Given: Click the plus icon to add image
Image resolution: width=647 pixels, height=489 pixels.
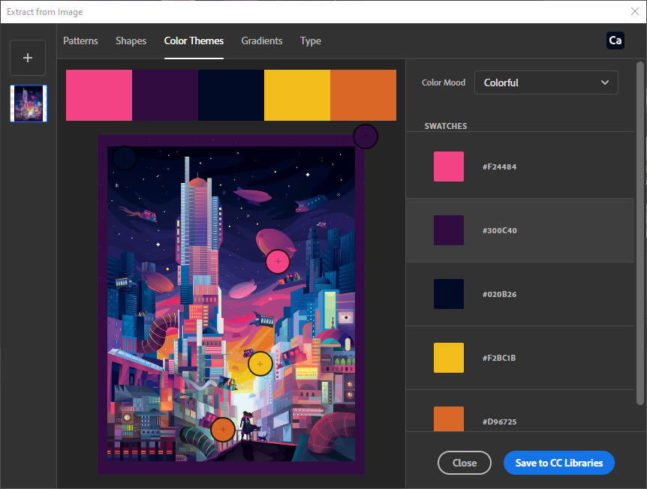Looking at the screenshot, I should pos(28,58).
